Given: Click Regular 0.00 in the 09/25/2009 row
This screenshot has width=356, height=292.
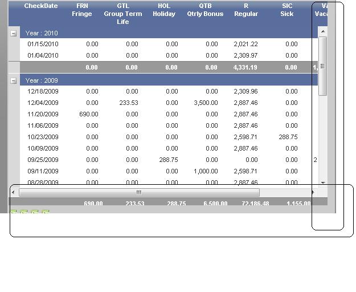Looking at the screenshot, I should point(252,160).
